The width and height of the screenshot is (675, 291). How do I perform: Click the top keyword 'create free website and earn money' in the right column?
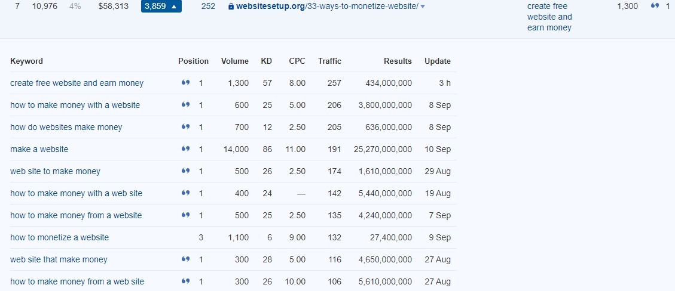549,17
